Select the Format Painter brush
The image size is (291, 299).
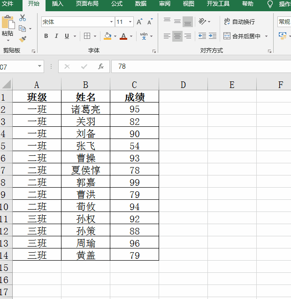(23, 39)
